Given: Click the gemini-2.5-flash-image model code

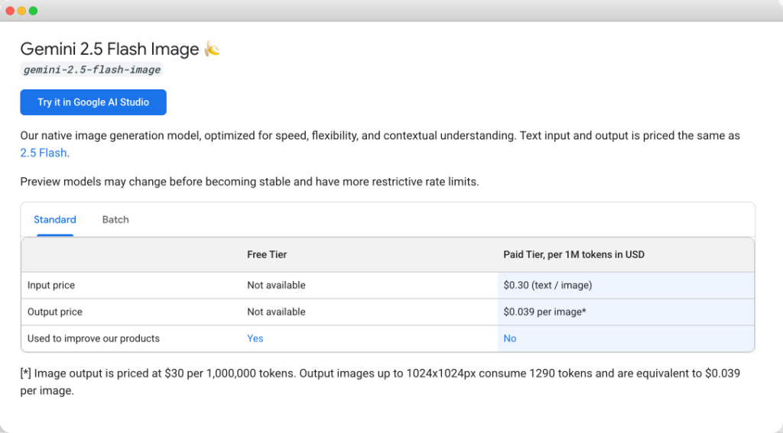Looking at the screenshot, I should point(92,69).
